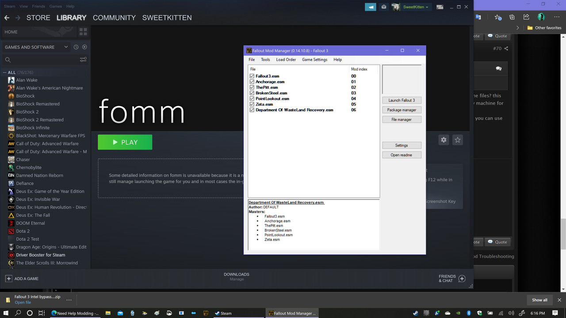Share forum post #70 icon
This screenshot has height=318, width=566.
(506, 49)
